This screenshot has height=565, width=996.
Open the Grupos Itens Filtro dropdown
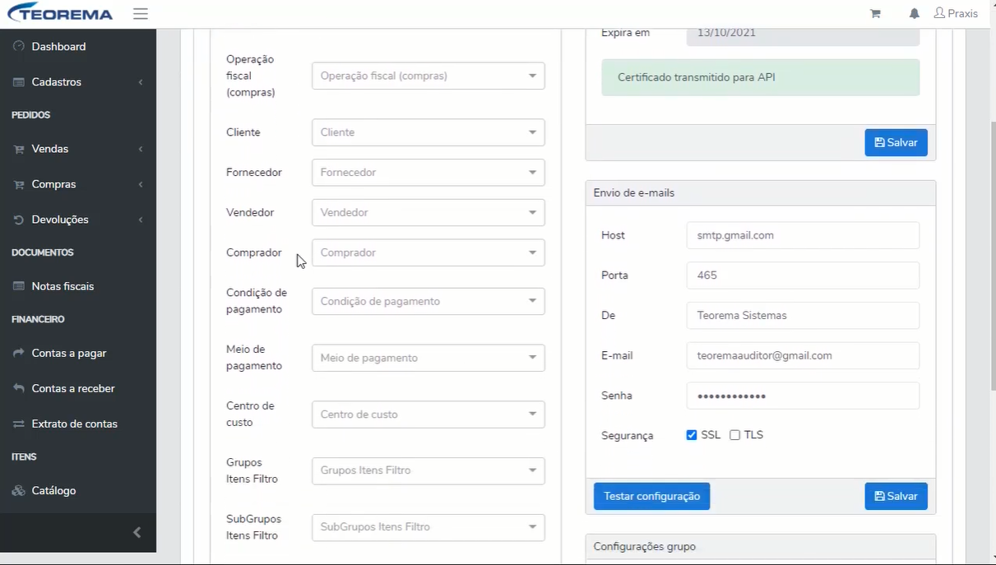click(429, 470)
